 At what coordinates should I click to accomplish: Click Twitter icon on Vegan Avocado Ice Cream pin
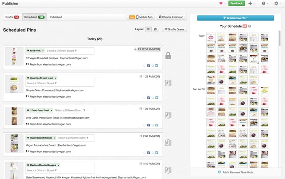[156, 153]
